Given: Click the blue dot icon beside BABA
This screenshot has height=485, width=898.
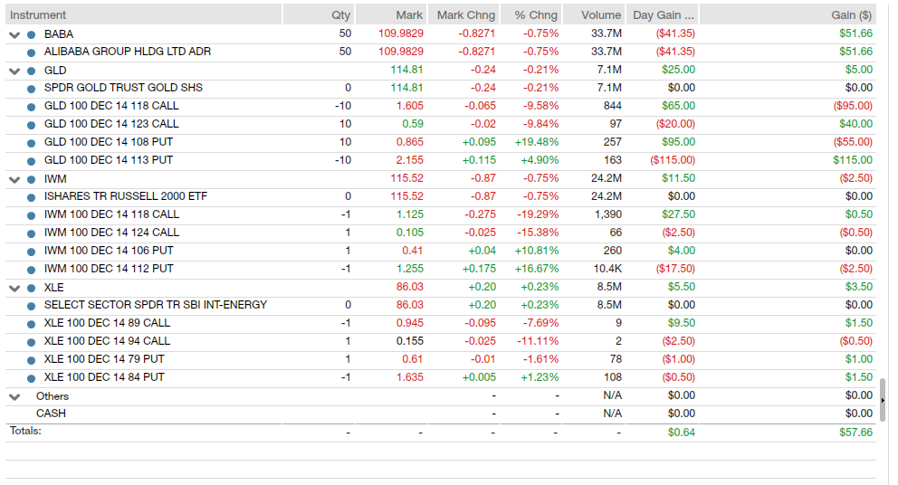Looking at the screenshot, I should click(x=32, y=34).
